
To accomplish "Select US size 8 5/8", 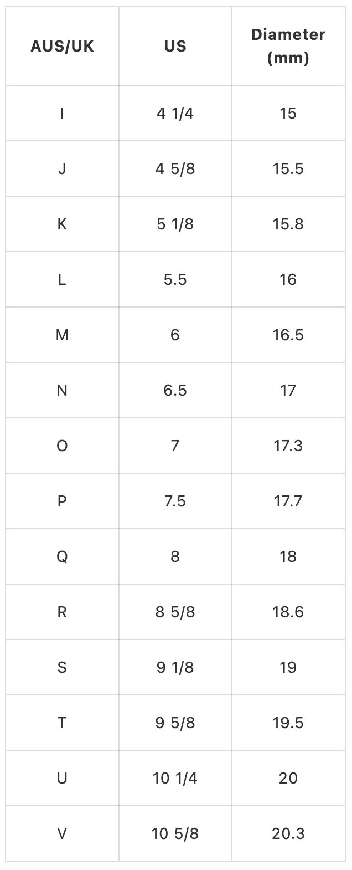I will coord(175,612).
